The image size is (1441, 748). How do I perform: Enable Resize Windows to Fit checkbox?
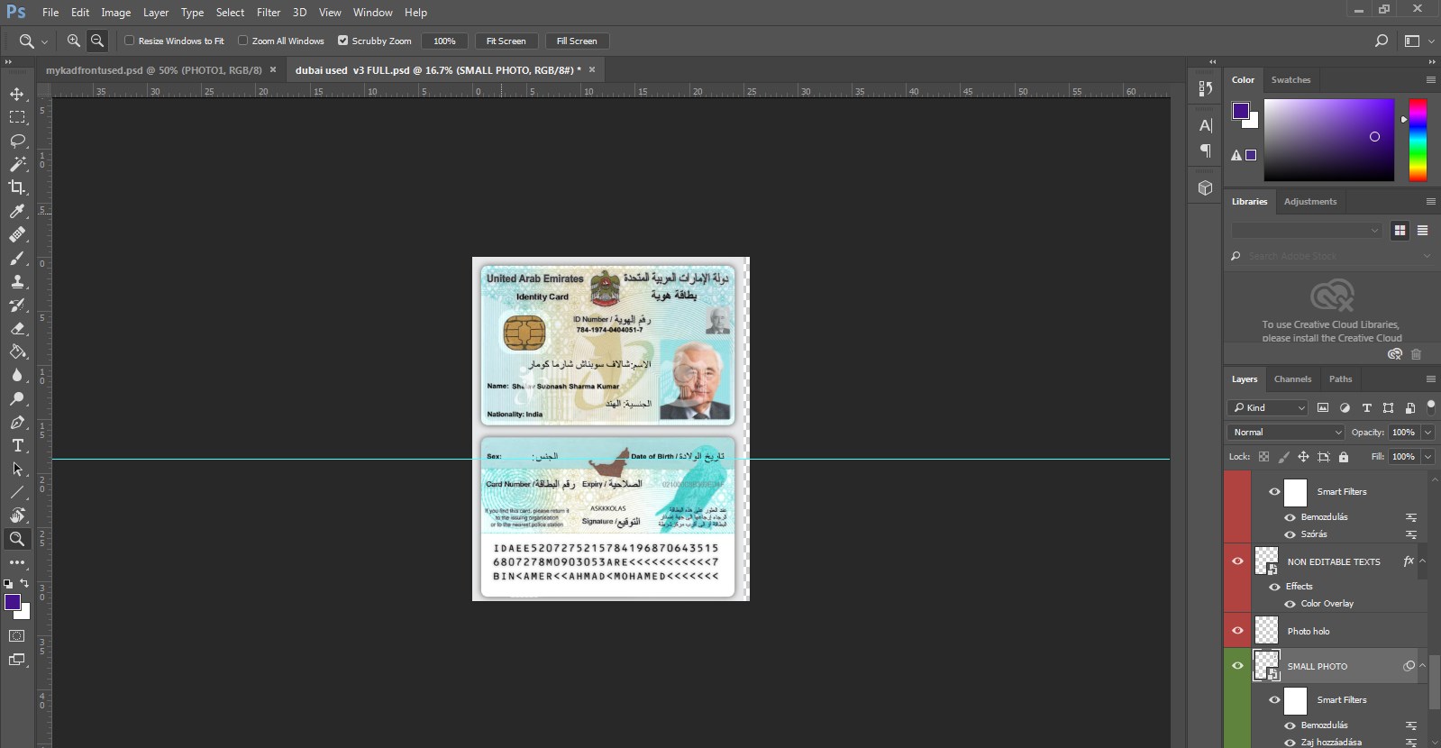click(x=129, y=41)
